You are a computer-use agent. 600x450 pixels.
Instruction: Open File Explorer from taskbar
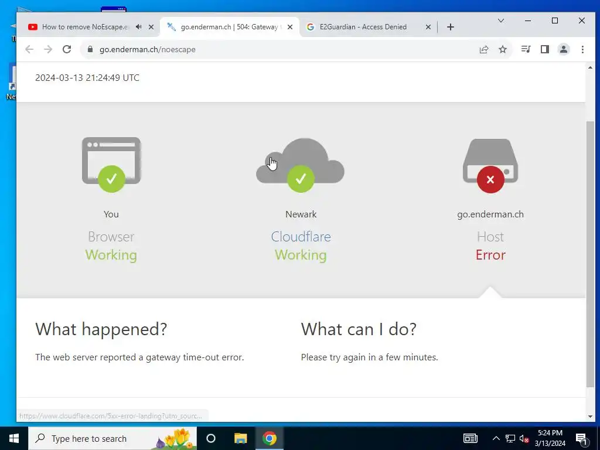point(240,438)
